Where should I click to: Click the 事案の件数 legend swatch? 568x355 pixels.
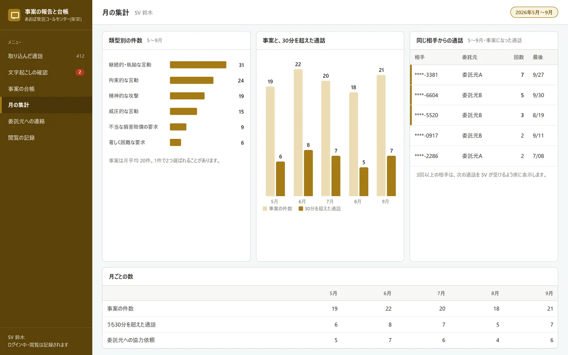pyautogui.click(x=265, y=209)
